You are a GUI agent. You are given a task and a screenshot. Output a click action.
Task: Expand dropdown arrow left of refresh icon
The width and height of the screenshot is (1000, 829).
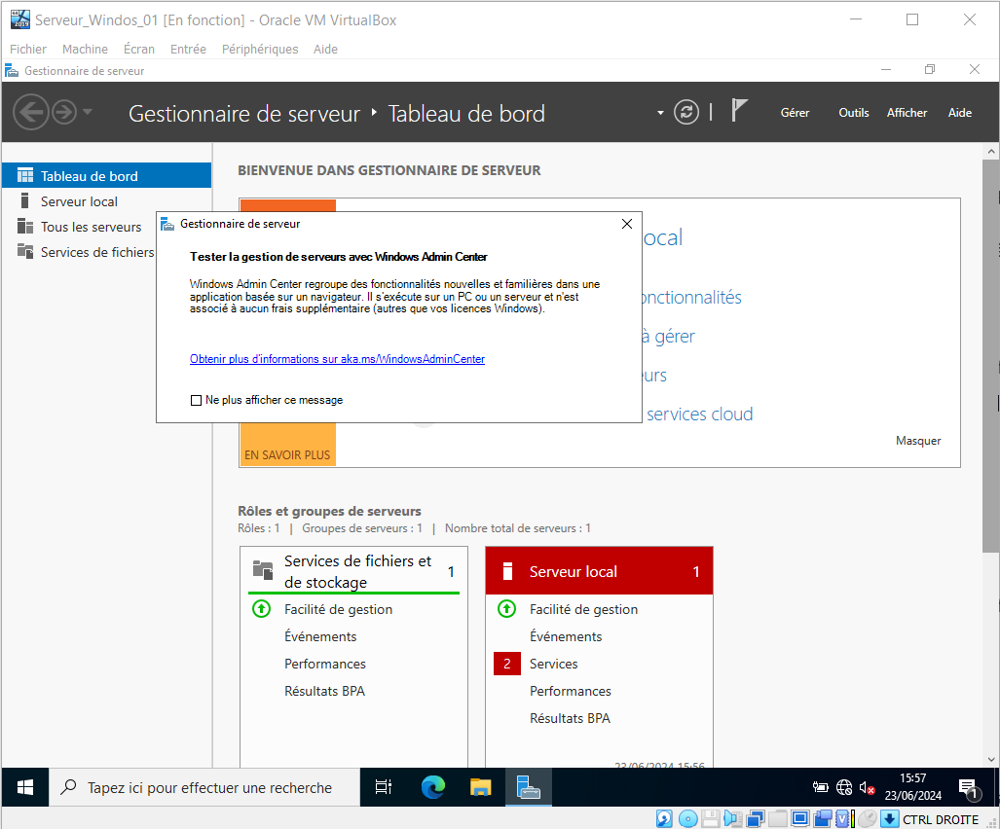(660, 113)
